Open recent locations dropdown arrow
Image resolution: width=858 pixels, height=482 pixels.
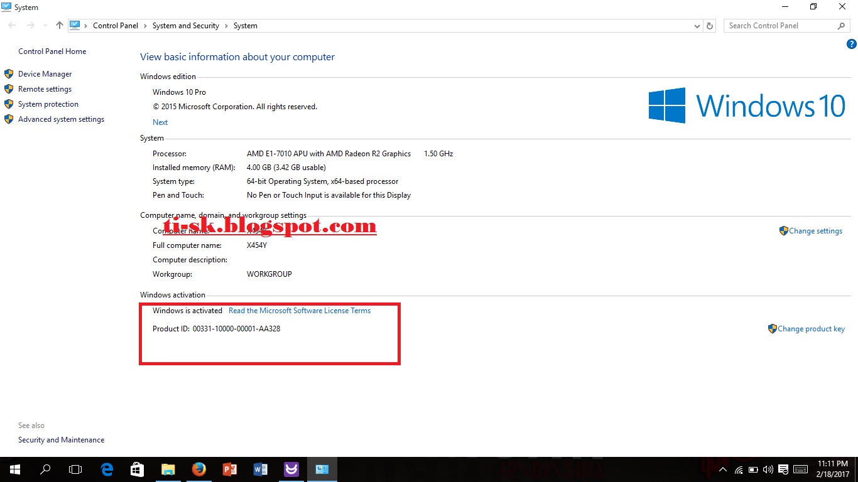[45, 26]
